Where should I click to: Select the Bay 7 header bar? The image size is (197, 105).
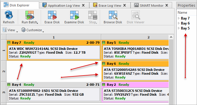(54, 43)
